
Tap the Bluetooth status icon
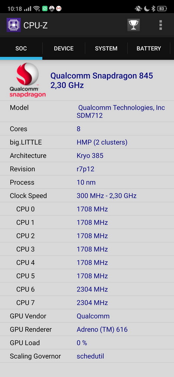point(153,9)
